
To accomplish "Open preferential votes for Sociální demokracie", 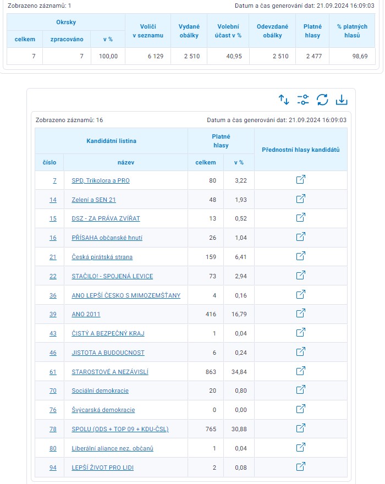I will 301,390.
